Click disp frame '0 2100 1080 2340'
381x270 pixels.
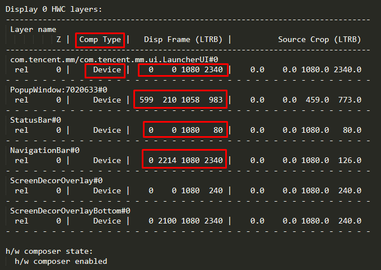click(x=185, y=221)
